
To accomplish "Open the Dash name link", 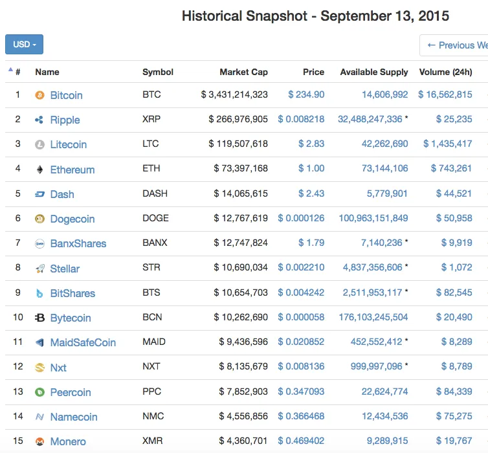I will pyautogui.click(x=62, y=194).
